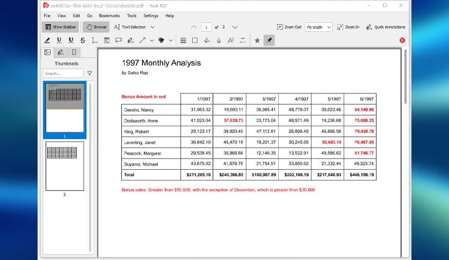Screen dimensions: 449x260
Task: Activate the Freehand Line drawing tool
Action: [131, 40]
